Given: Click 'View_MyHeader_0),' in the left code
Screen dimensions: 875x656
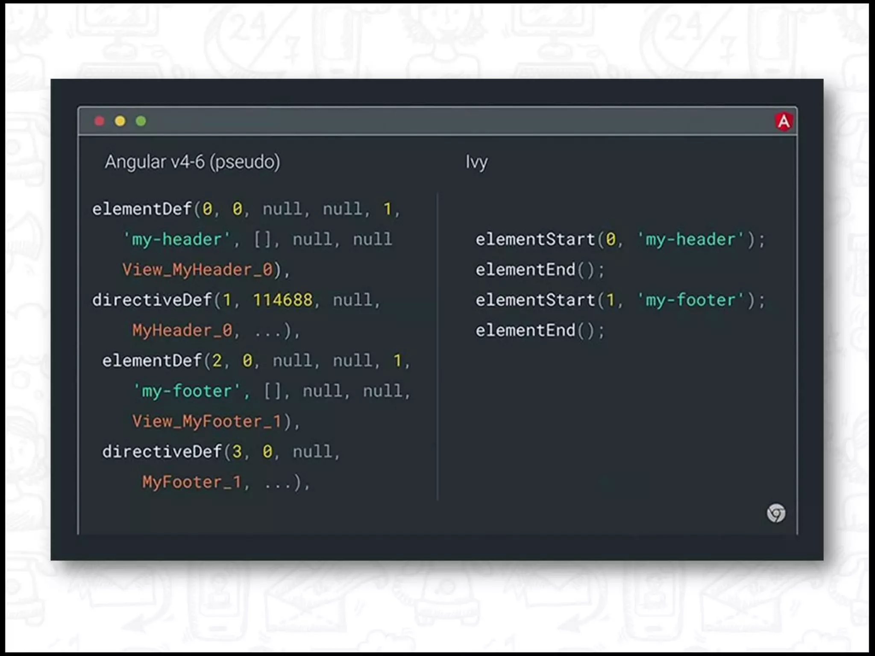Looking at the screenshot, I should point(206,270).
